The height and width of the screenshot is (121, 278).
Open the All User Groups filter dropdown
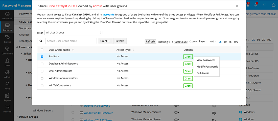tap(73, 33)
